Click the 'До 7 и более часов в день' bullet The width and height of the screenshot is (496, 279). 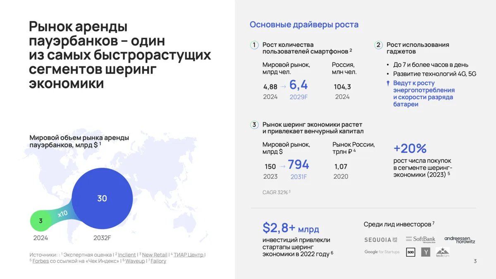point(431,65)
